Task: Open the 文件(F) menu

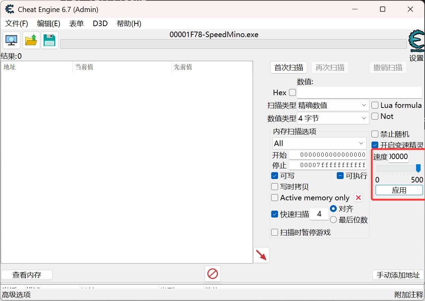Action: tap(17, 23)
